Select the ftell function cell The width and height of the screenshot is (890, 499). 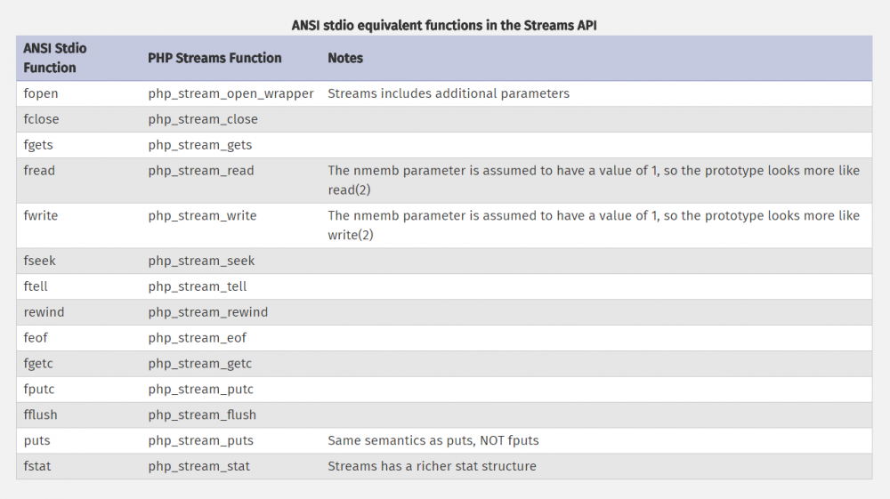(x=38, y=286)
